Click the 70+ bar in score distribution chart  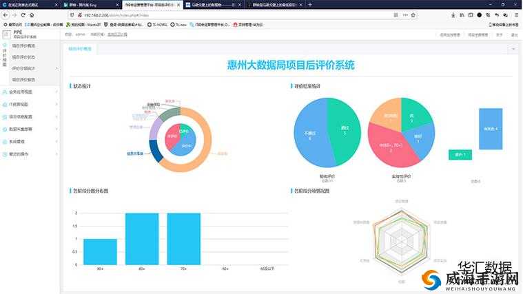(x=184, y=239)
